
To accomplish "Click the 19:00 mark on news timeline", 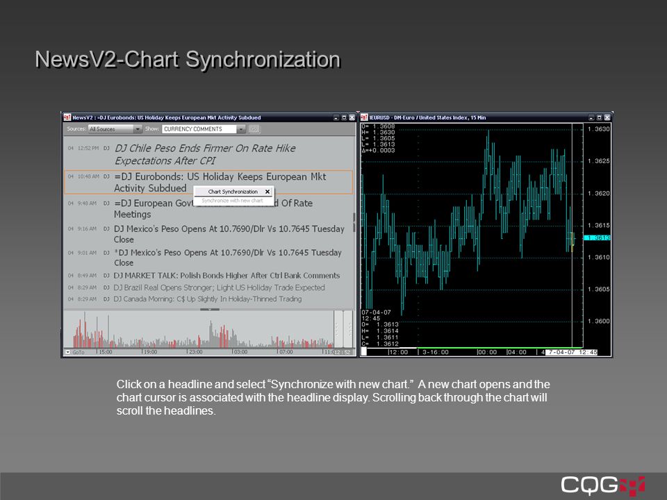I will click(x=150, y=352).
